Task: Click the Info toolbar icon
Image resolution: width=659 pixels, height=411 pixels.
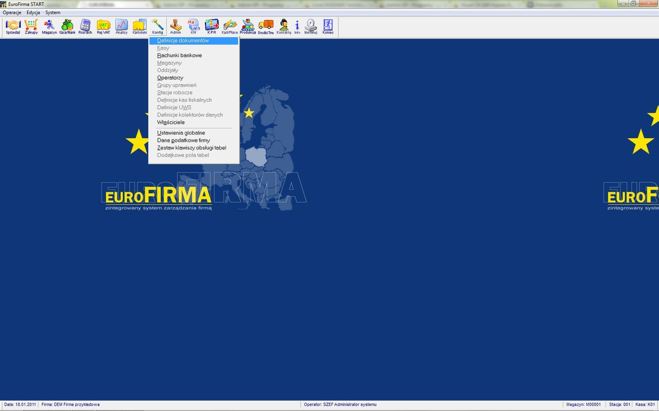Action: 297,27
